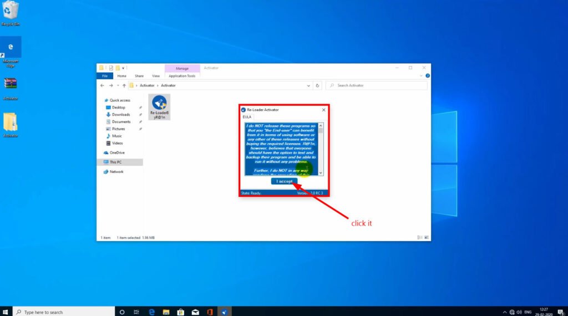Open Microsoft Store from the taskbar

coord(180,312)
